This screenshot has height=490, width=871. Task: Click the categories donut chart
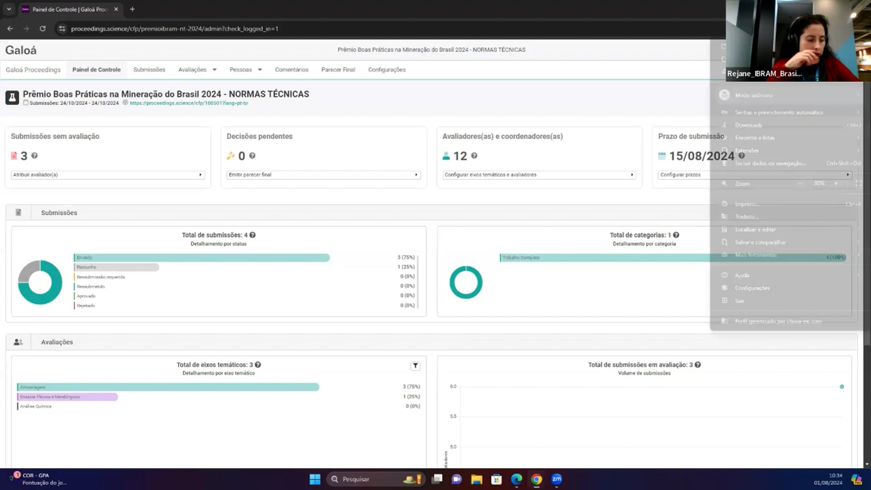click(466, 282)
